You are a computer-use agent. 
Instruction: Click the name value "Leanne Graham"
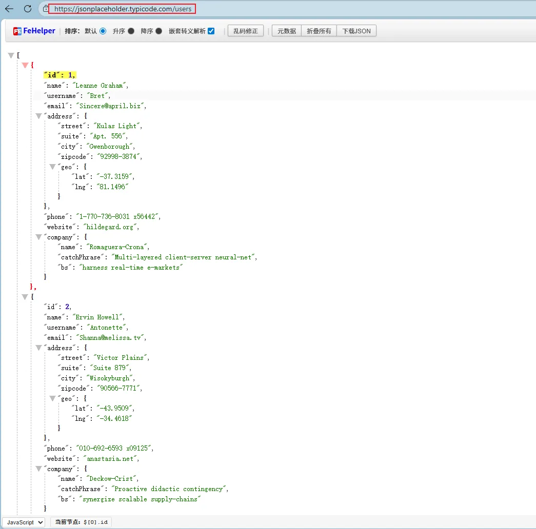(x=99, y=86)
